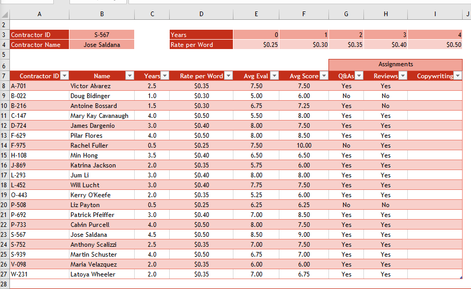Select column H header
The image size is (471, 289).
[386, 14]
